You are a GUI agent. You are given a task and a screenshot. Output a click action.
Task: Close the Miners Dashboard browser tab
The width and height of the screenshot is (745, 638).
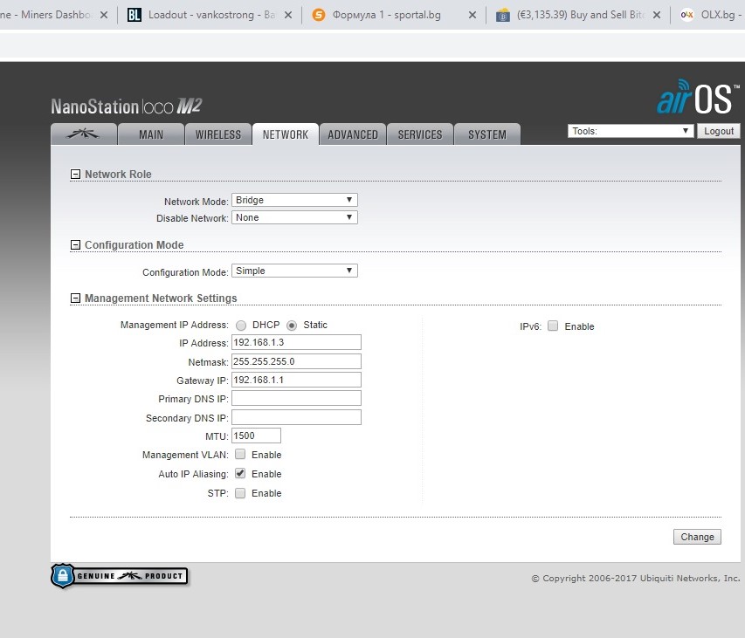click(x=104, y=15)
